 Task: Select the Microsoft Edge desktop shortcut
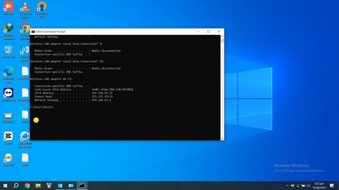click(8, 75)
